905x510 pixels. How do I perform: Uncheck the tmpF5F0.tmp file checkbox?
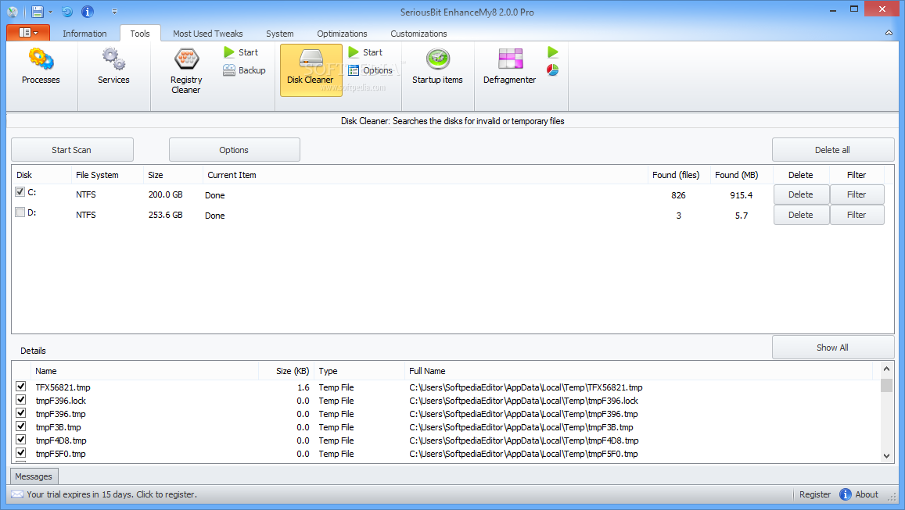tap(21, 452)
